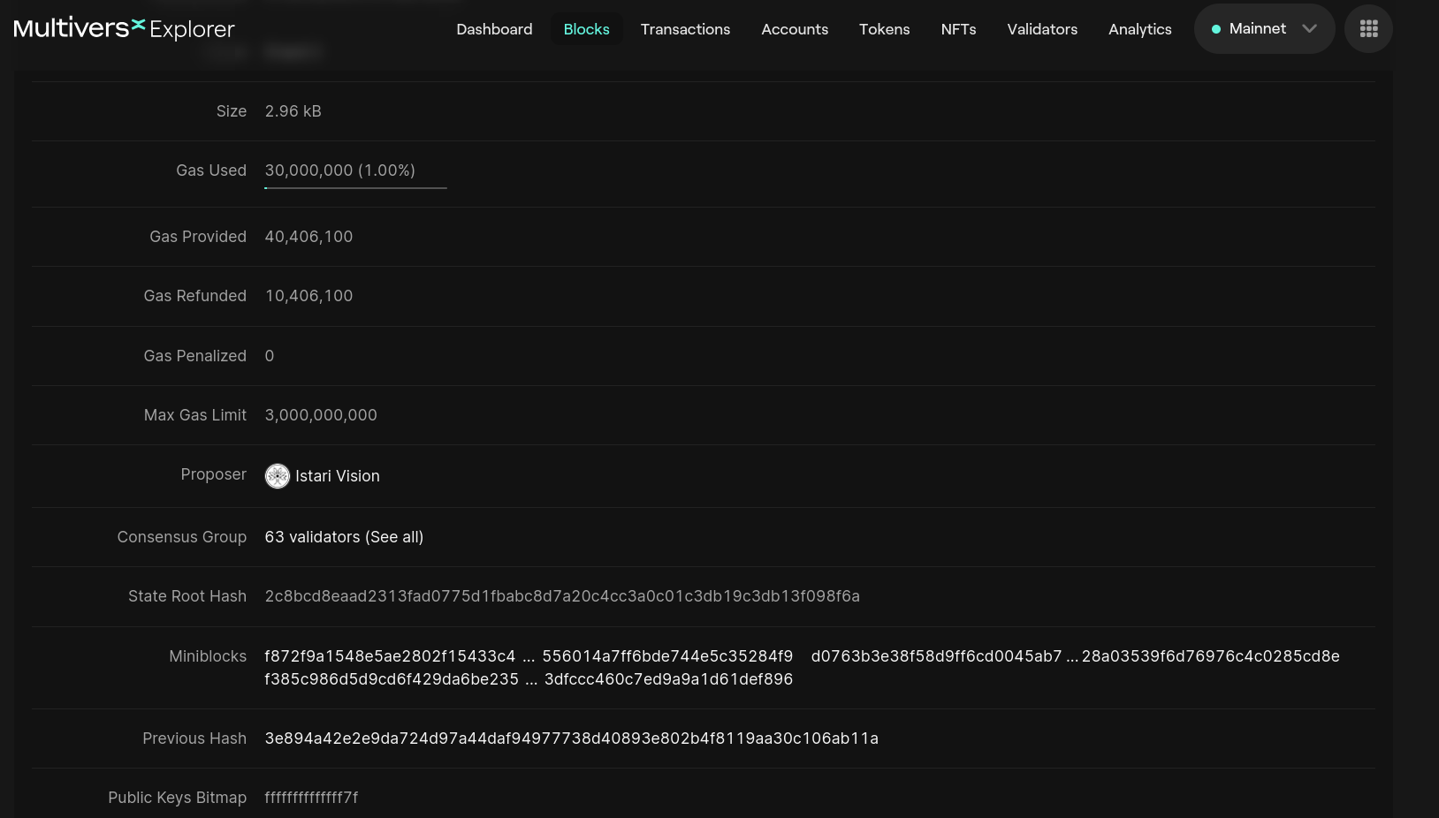Open the Analytics section

point(1139,29)
